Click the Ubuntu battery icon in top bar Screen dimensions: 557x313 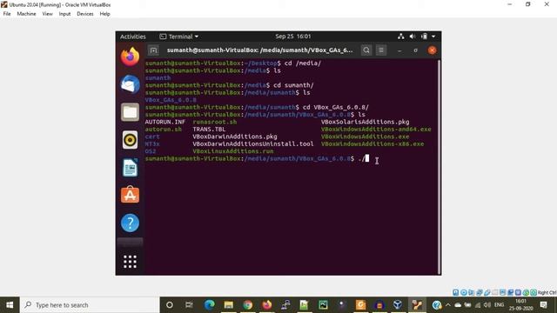coord(424,37)
